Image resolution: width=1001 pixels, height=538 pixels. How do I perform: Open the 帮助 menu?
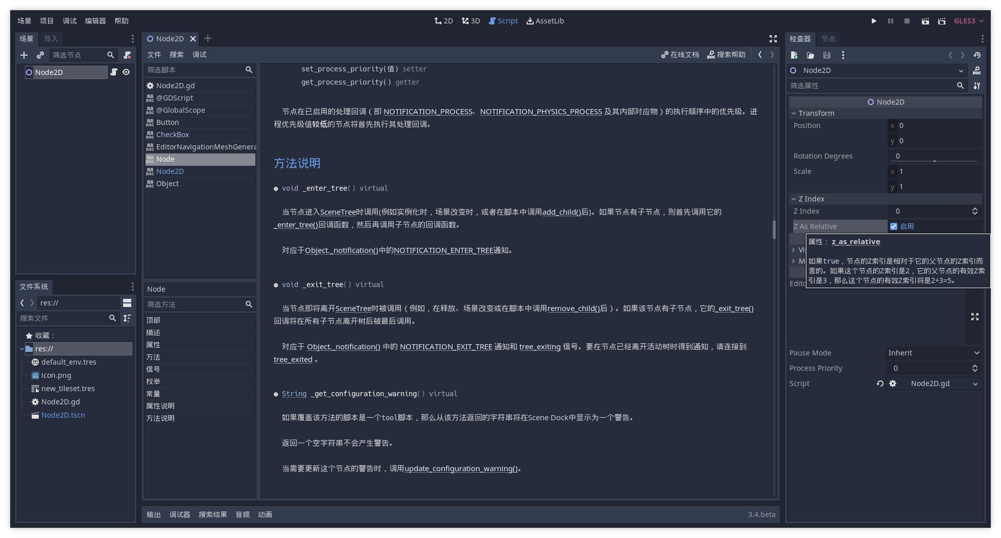tap(122, 21)
